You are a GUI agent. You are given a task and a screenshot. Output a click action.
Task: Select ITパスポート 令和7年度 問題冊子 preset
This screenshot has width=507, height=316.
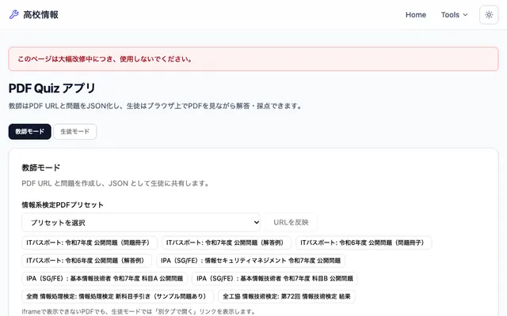90,243
